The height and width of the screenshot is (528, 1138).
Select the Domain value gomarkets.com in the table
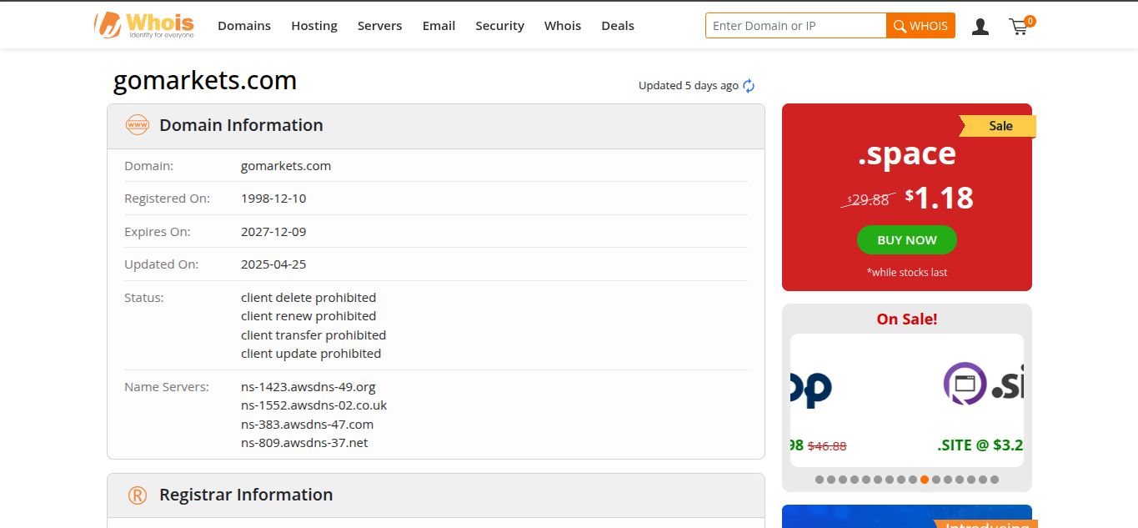[x=286, y=166]
